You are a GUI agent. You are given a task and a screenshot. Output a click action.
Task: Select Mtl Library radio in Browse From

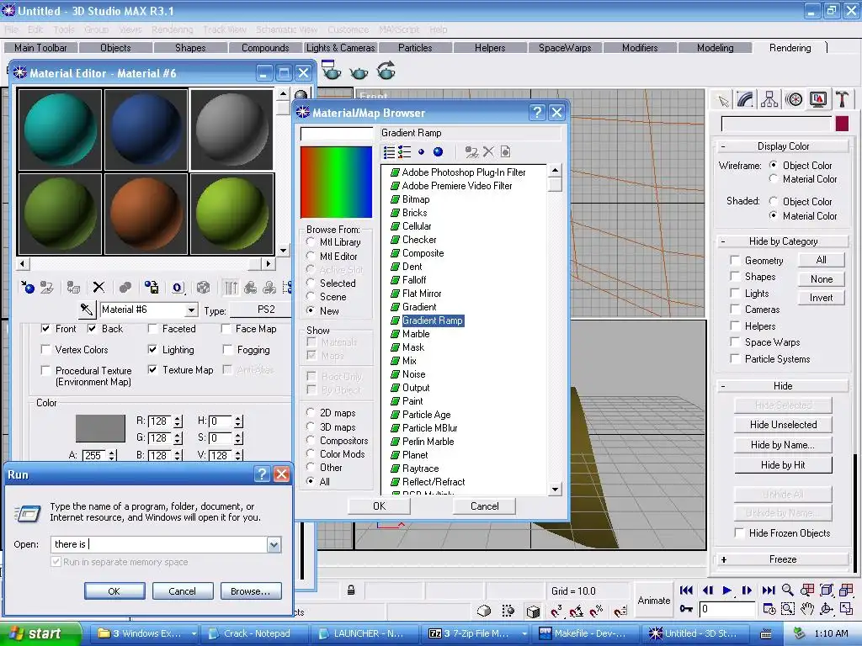(x=311, y=241)
